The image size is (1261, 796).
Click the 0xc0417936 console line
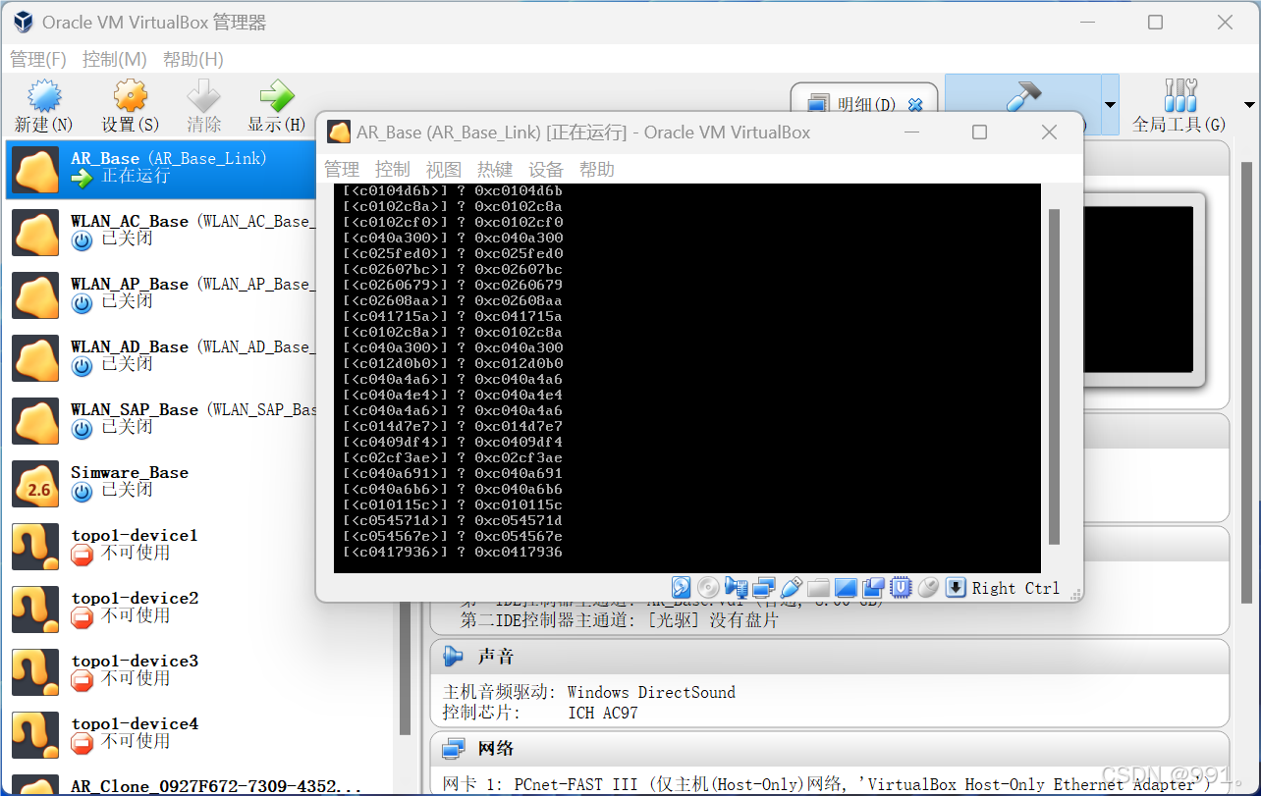coord(452,553)
